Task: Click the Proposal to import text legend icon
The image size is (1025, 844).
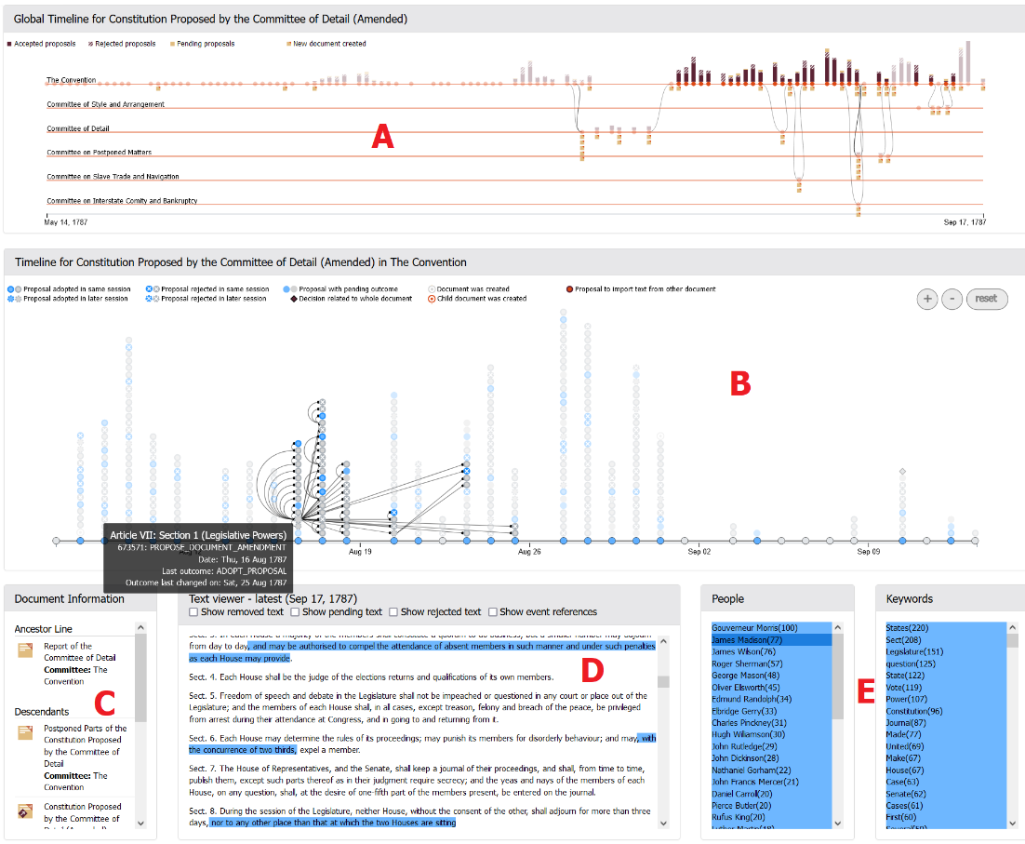Action: 569,289
